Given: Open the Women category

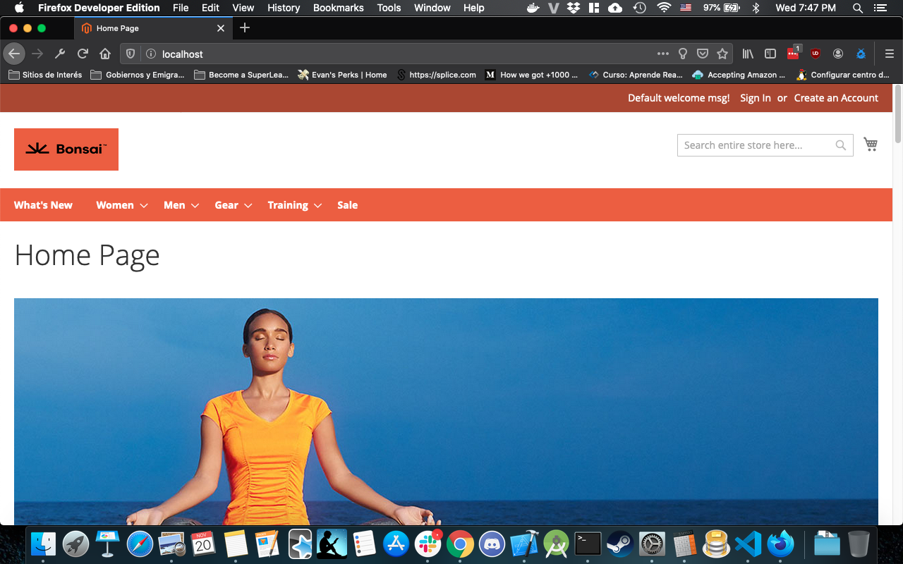Looking at the screenshot, I should coord(115,205).
